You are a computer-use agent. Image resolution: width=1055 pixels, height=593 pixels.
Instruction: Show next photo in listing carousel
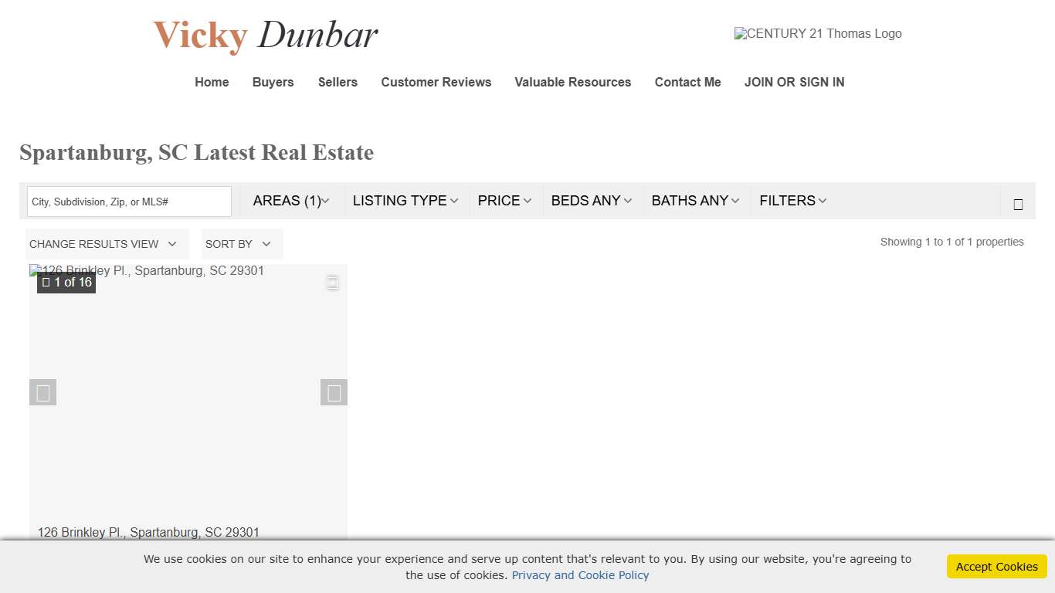click(334, 393)
